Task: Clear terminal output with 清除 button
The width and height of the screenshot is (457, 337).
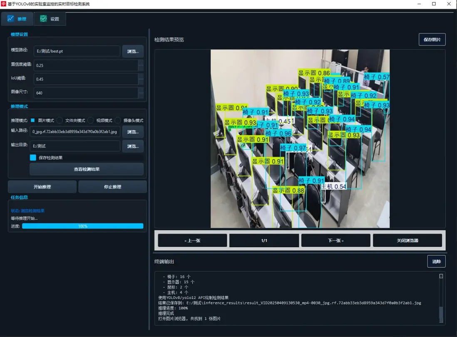Action: point(436,261)
